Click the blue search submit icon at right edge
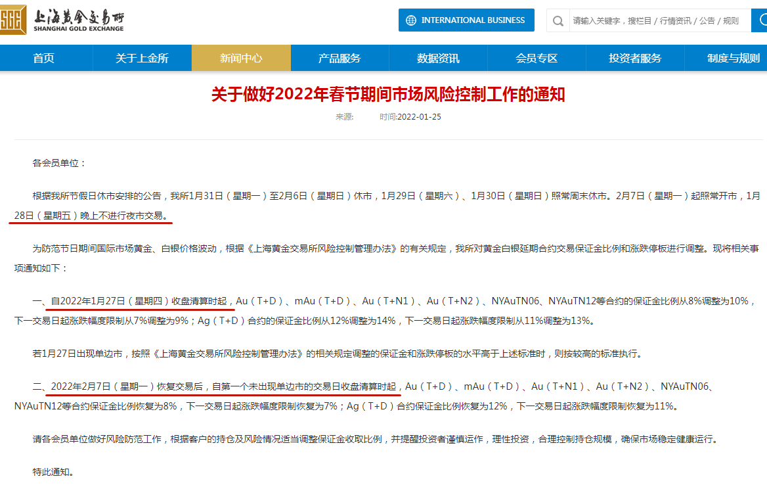Image resolution: width=767 pixels, height=487 pixels. [x=762, y=20]
